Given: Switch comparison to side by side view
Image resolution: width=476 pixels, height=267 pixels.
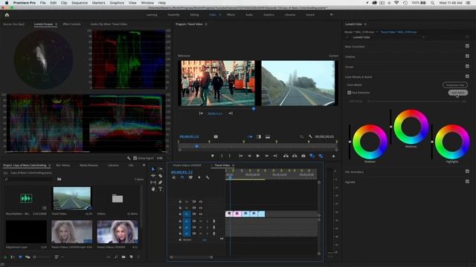Looking at the screenshot, I should click(x=250, y=136).
